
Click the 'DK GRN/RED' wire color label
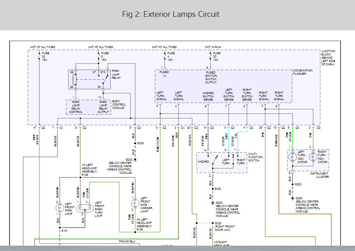(x=175, y=139)
